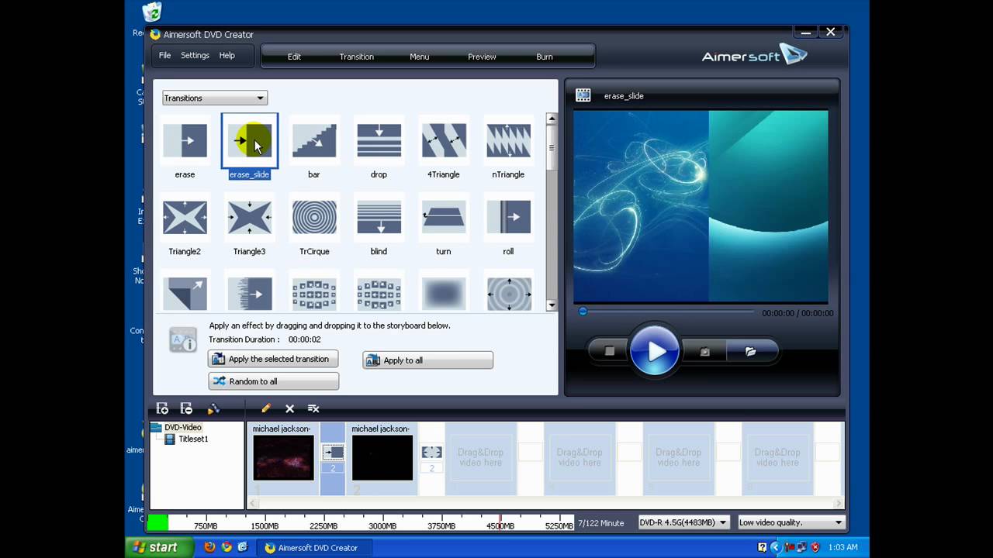The width and height of the screenshot is (993, 558).
Task: Select the second michael jackson clip thumbnail
Action: (x=382, y=457)
